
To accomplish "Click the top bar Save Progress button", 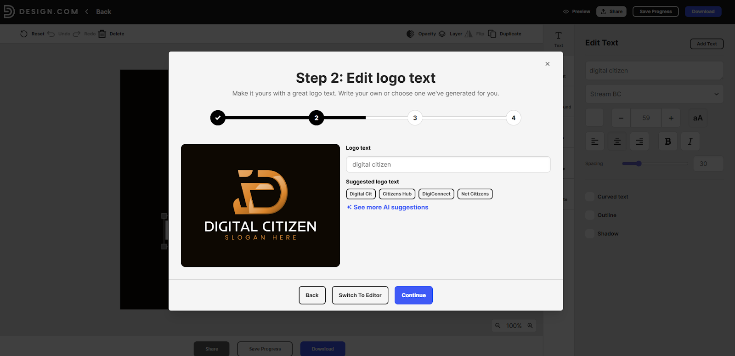I will click(656, 11).
